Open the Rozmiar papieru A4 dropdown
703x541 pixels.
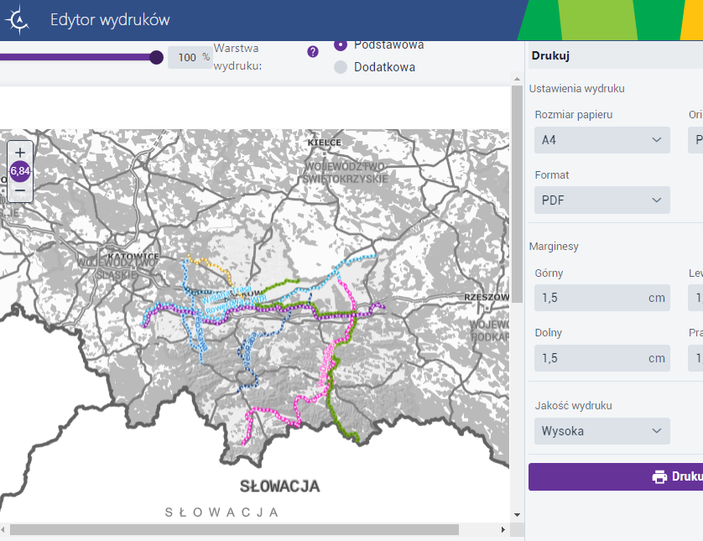point(601,140)
